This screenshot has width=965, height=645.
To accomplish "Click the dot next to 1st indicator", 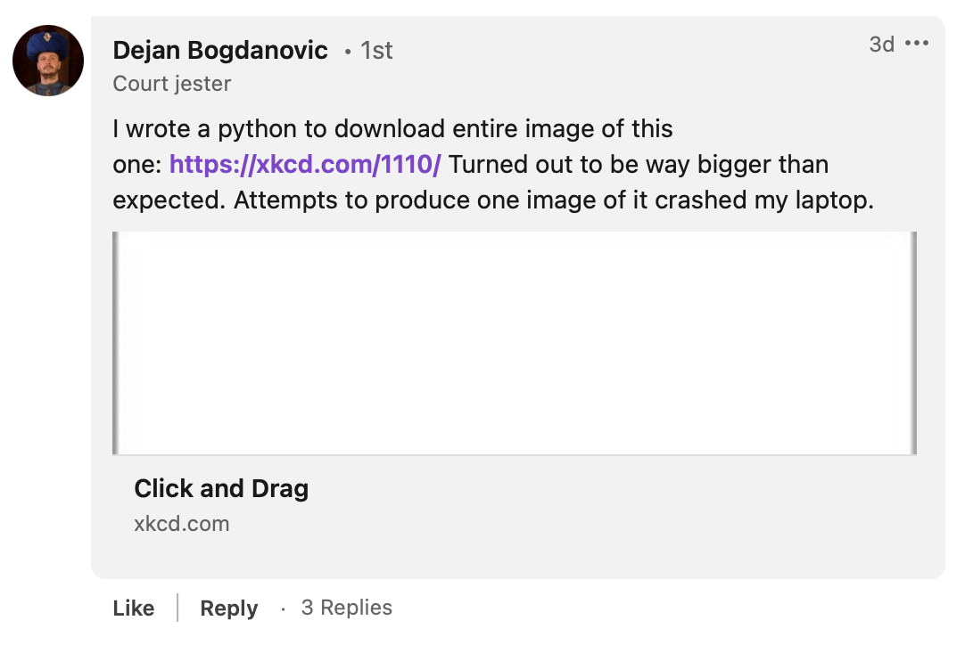I will (346, 52).
